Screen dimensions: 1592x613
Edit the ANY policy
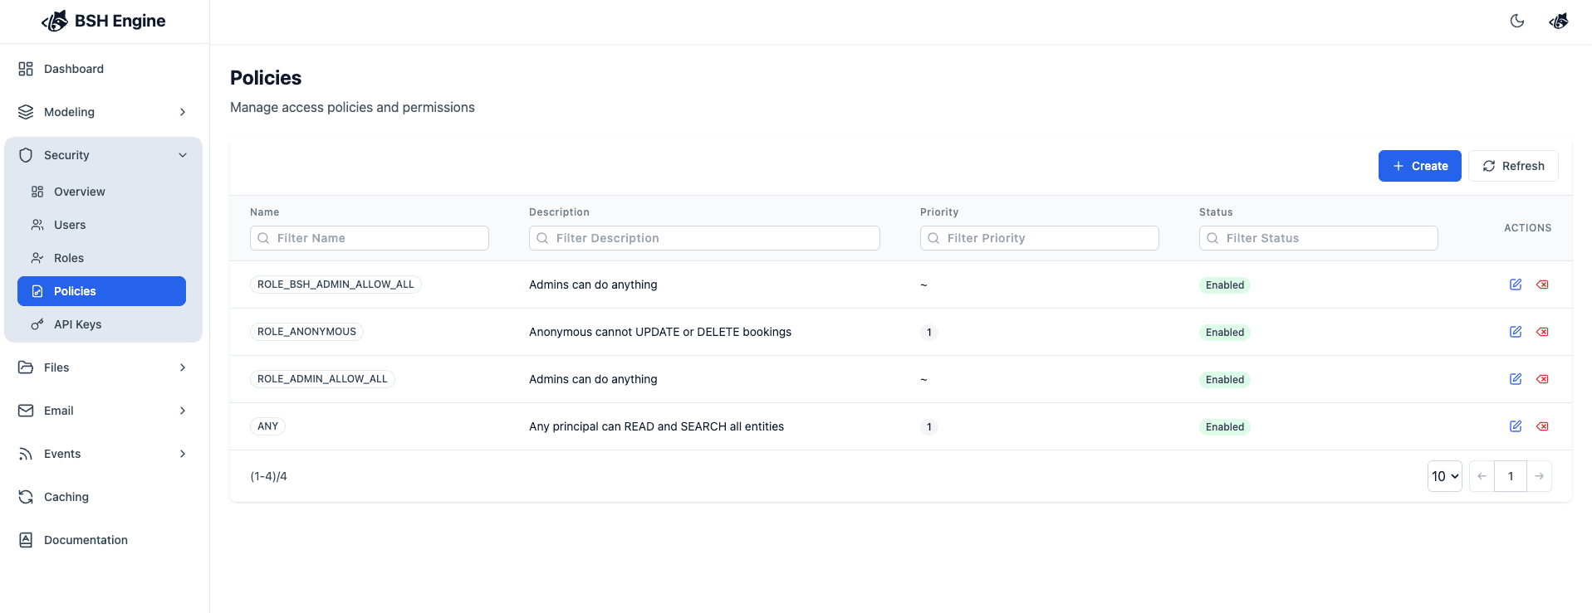1515,426
